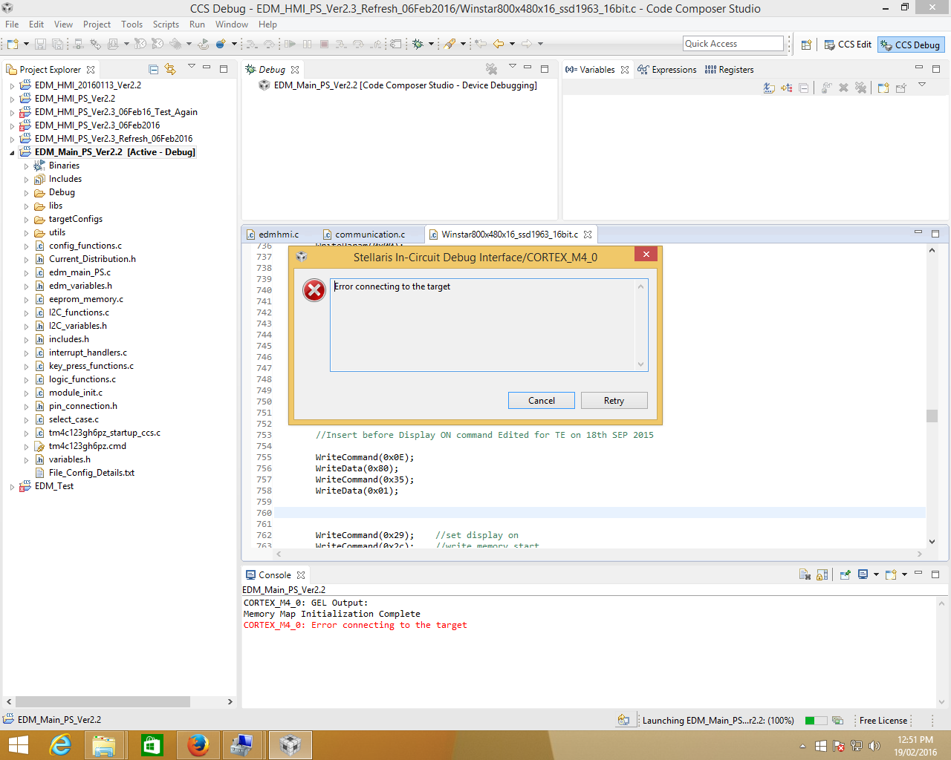Click Open Console icon in Console toolbar
This screenshot has height=760, width=951.
[891, 574]
